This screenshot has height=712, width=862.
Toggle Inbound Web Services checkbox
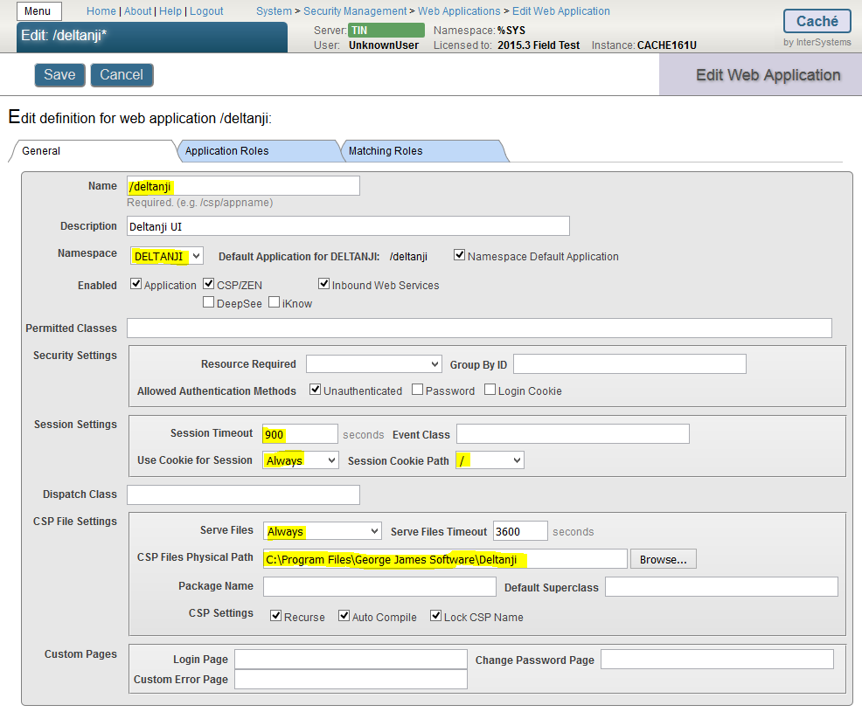tap(324, 285)
